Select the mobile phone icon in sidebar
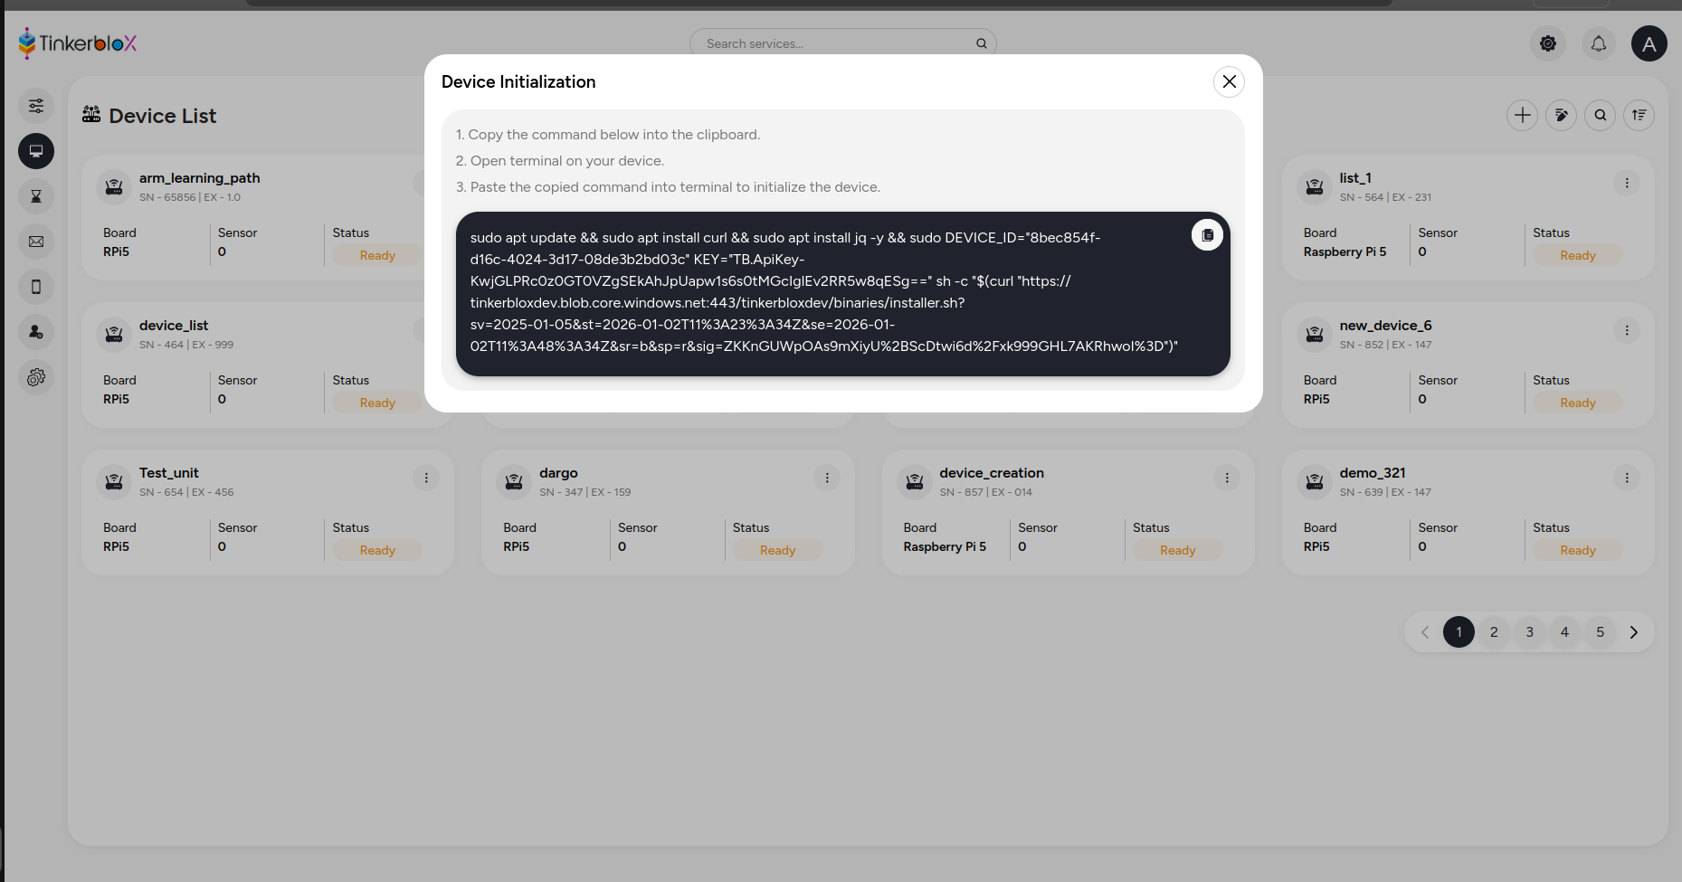Viewport: 1682px width, 882px height. (x=36, y=287)
